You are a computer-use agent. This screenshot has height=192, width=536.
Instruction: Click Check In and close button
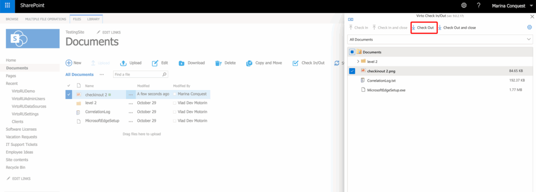pyautogui.click(x=389, y=28)
